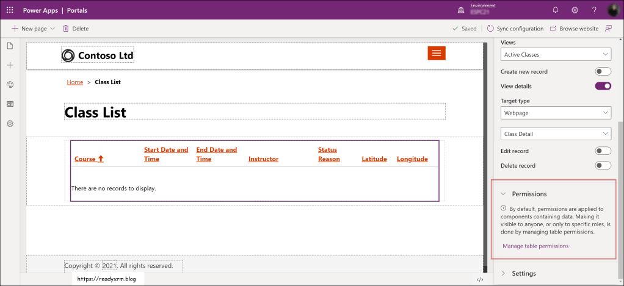Open the Active Classes views dropdown

(556, 55)
